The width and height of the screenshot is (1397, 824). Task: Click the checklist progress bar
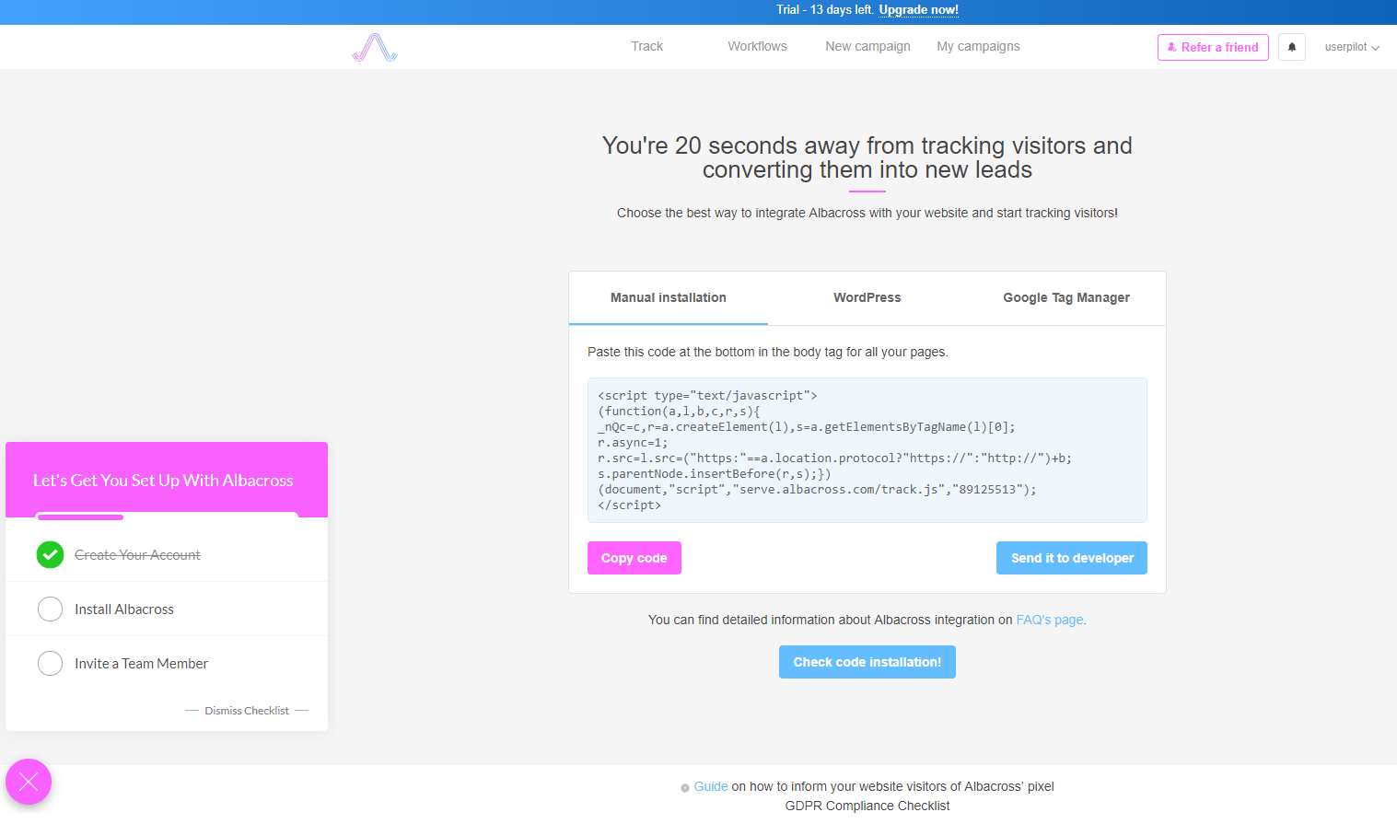167,517
